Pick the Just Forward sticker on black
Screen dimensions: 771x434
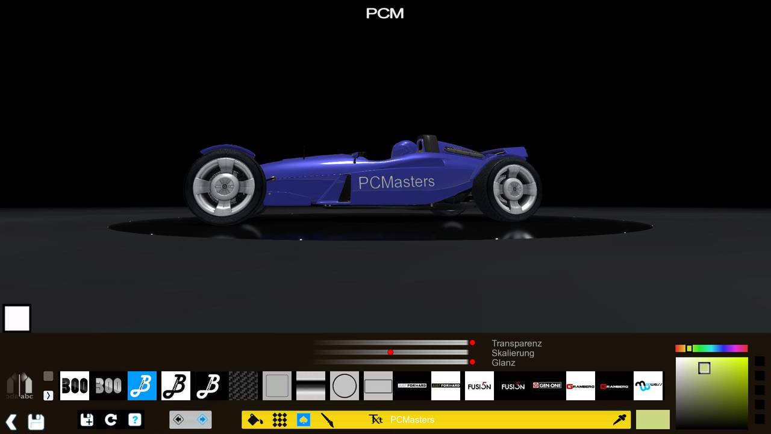pyautogui.click(x=412, y=386)
